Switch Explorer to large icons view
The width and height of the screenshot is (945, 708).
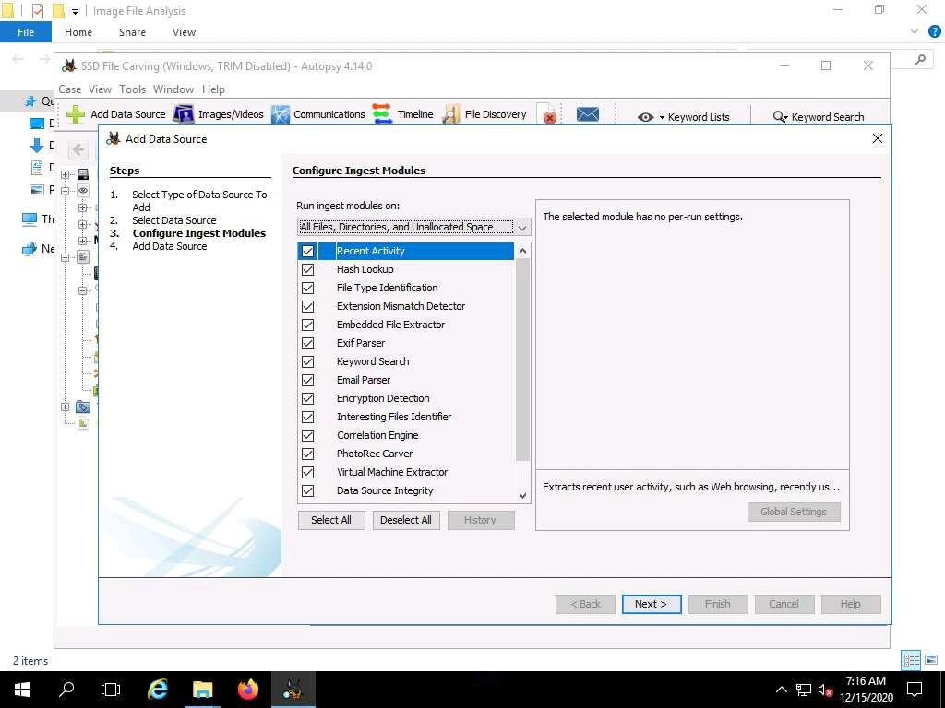[931, 660]
